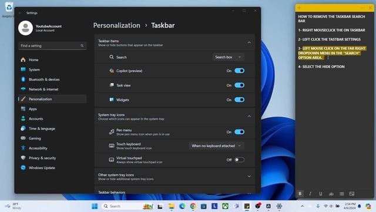The height and width of the screenshot is (212, 376).
Task: Launch Microsoft Edge from the taskbar
Action: tap(182, 206)
